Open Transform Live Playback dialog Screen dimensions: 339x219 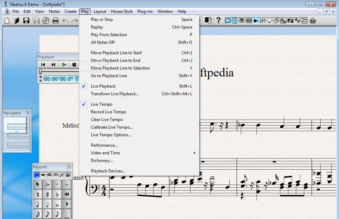pos(139,94)
